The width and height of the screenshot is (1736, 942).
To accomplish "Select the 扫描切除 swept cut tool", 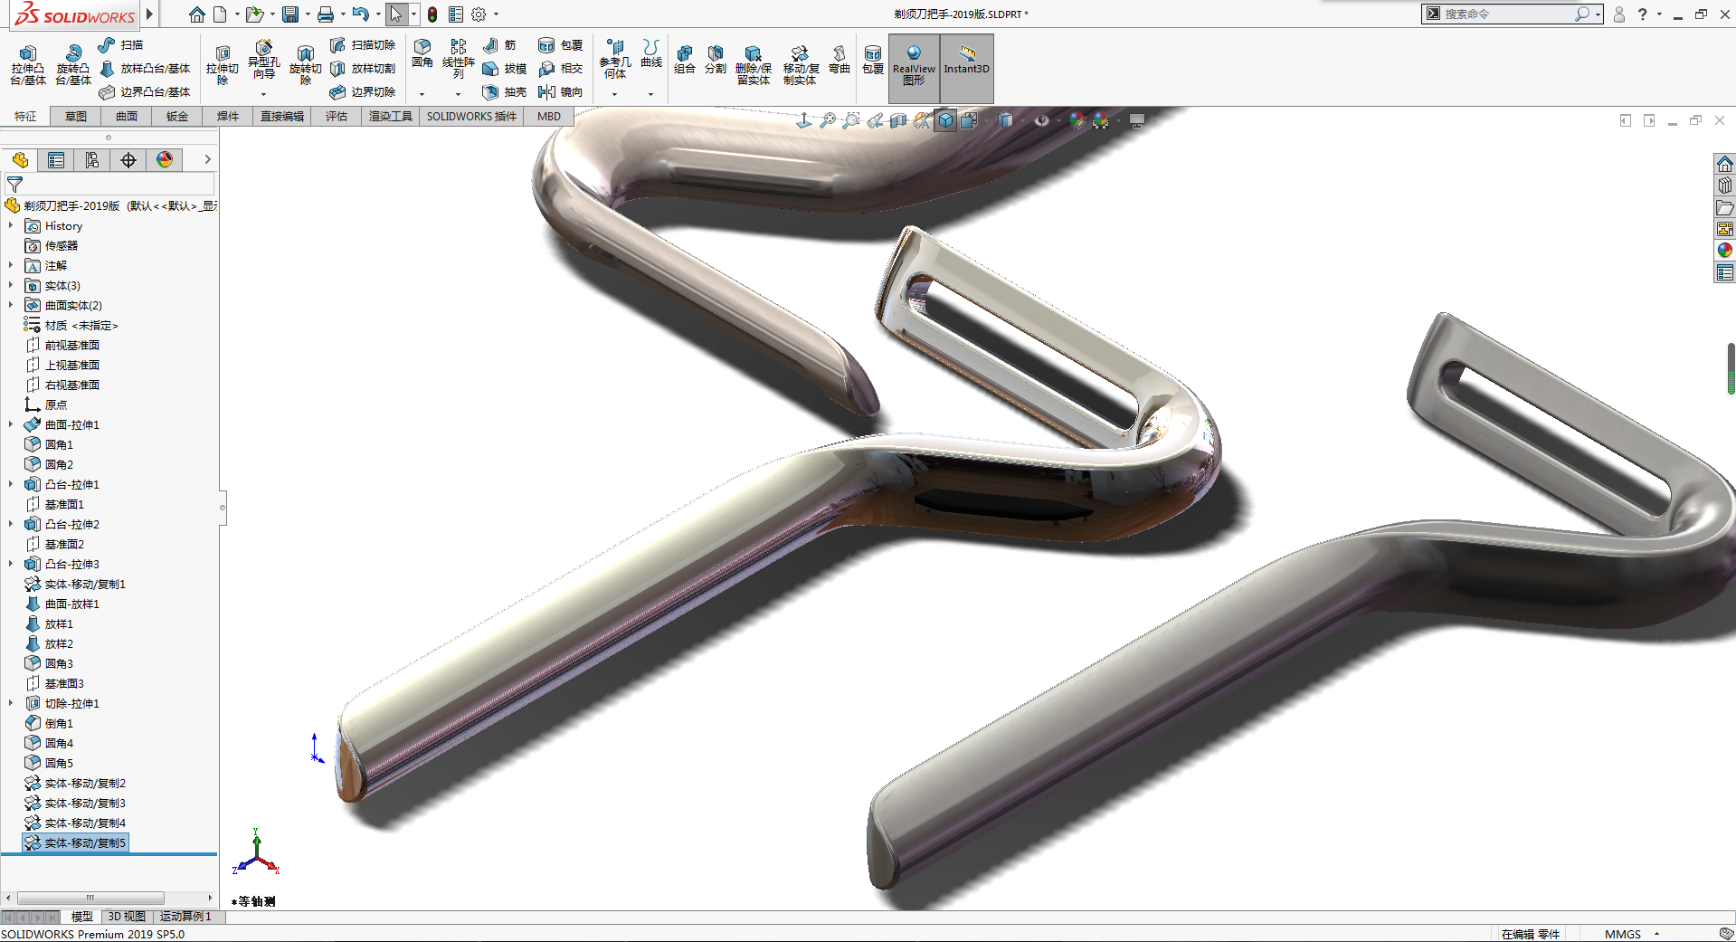I will coord(363,44).
